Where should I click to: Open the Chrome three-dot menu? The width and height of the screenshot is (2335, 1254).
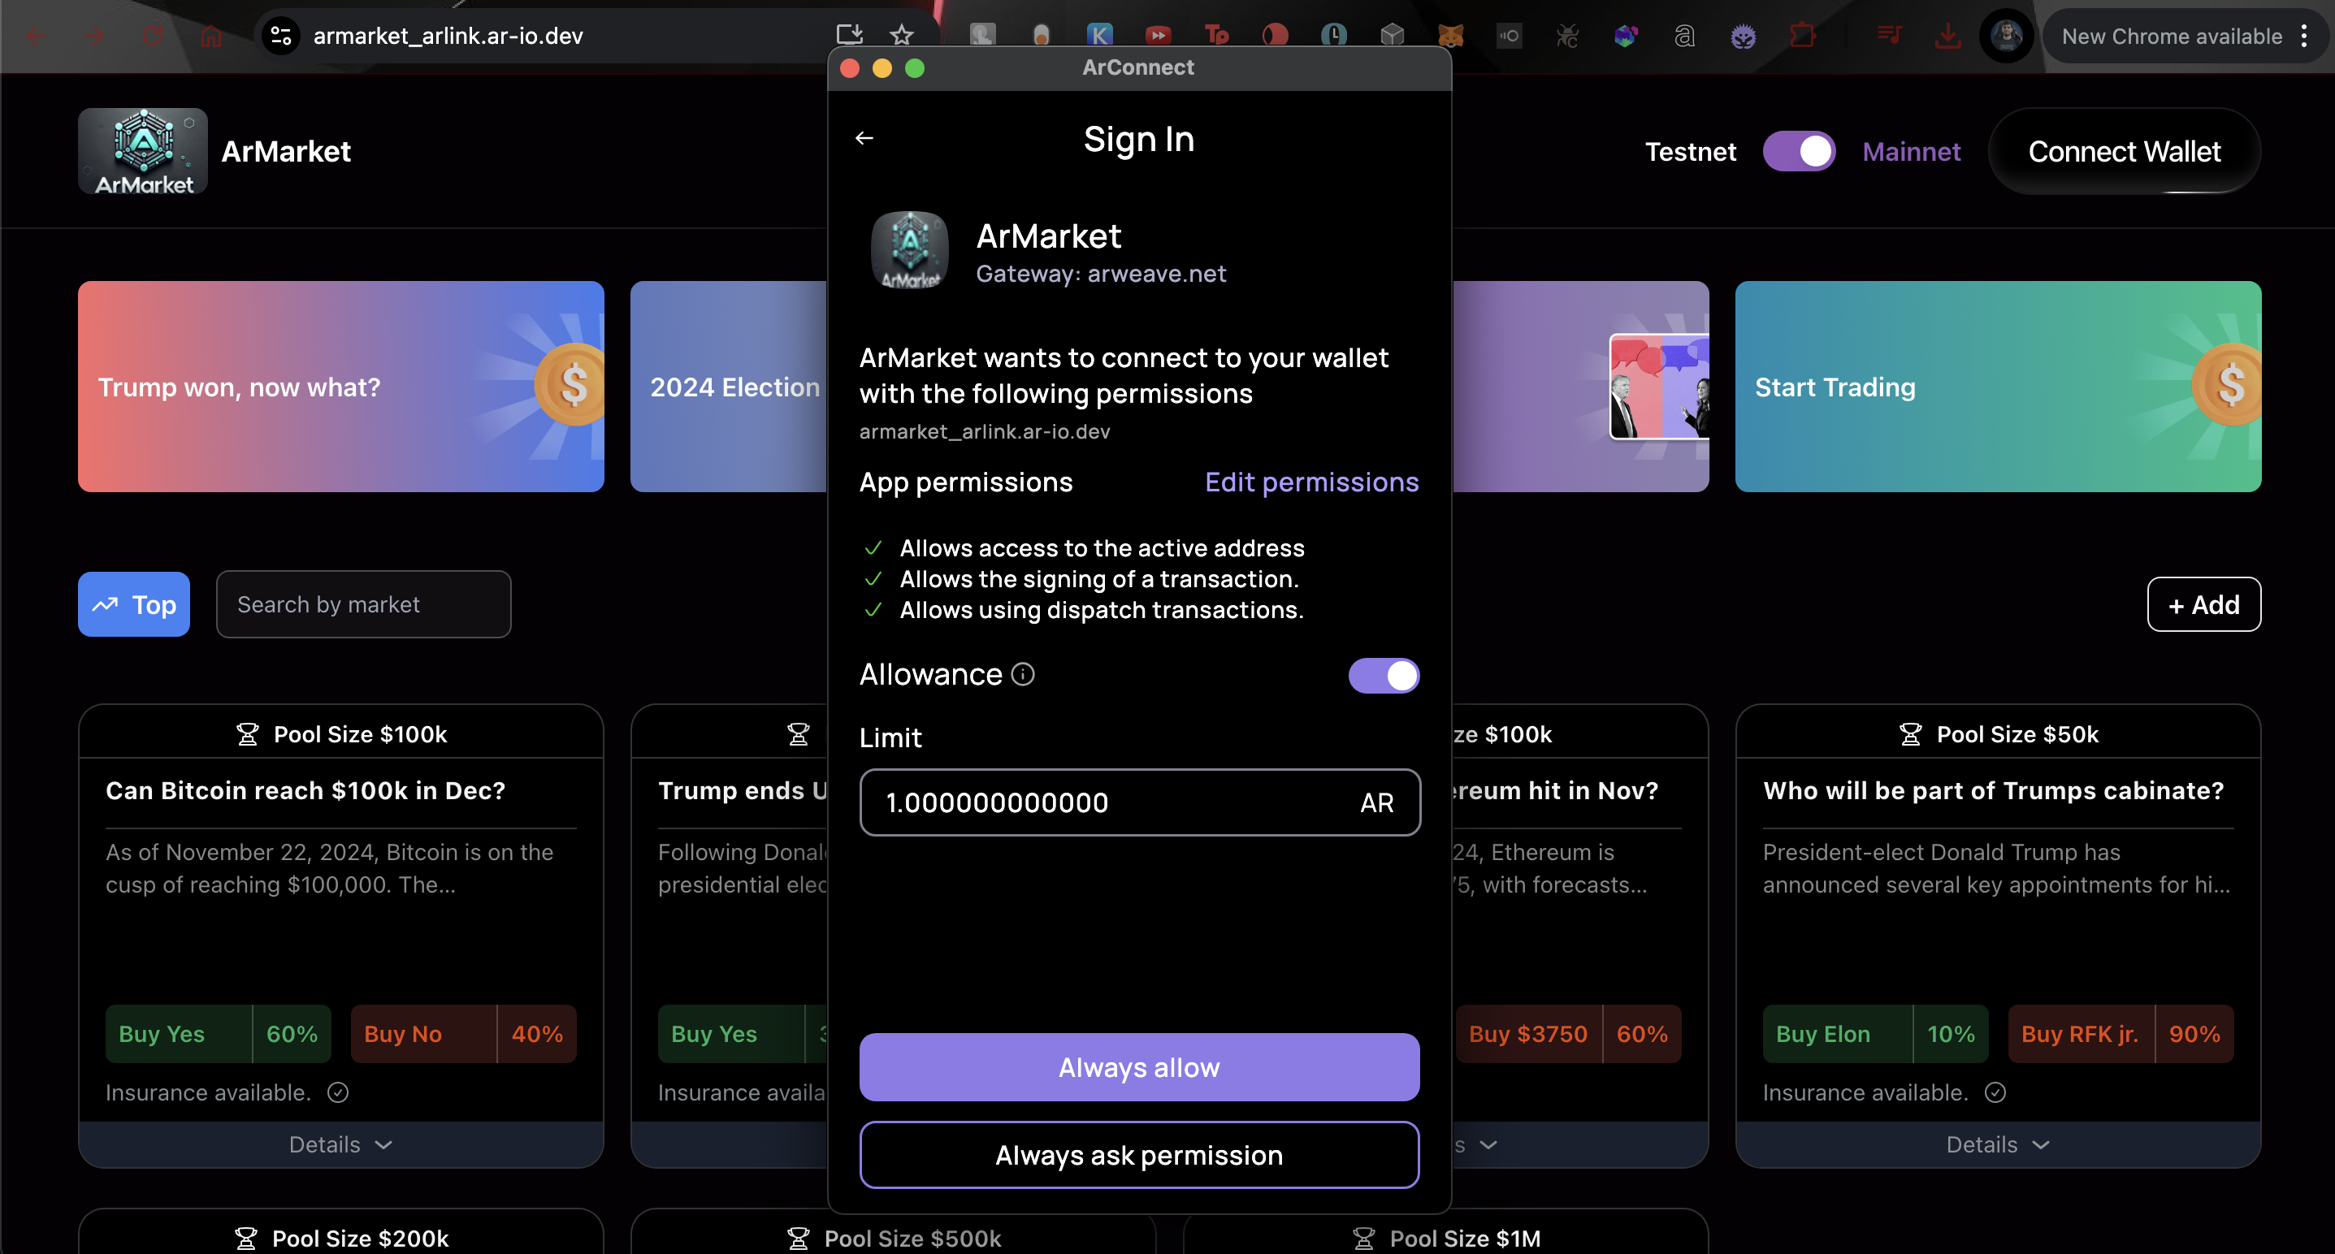pyautogui.click(x=2303, y=36)
